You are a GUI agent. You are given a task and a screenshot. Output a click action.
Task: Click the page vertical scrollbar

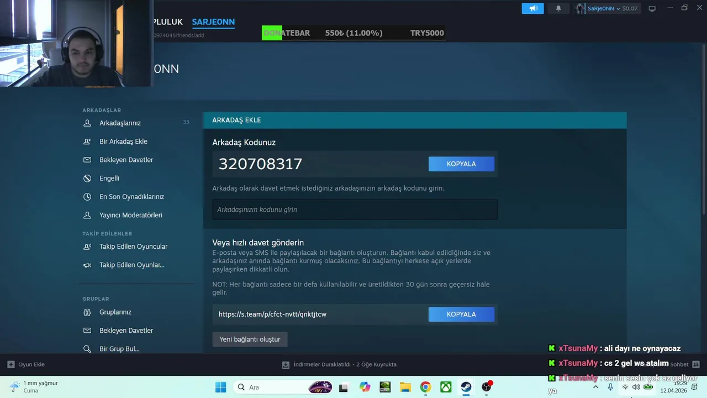click(x=704, y=130)
